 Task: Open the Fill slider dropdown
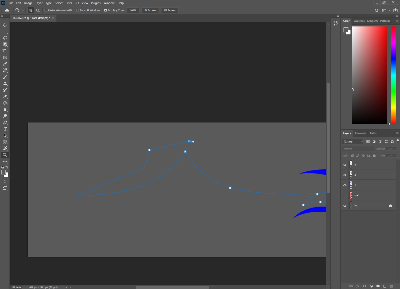(x=397, y=156)
